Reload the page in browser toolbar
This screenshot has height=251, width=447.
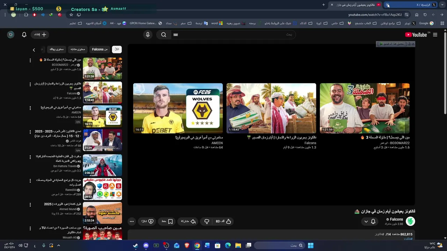click(x=425, y=15)
